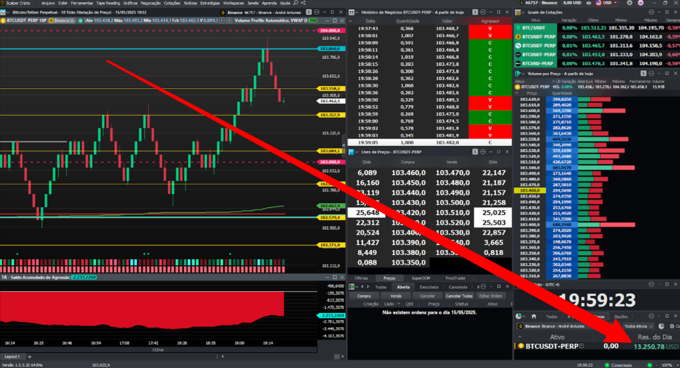Click the orders list panel icon

[x=351, y=286]
